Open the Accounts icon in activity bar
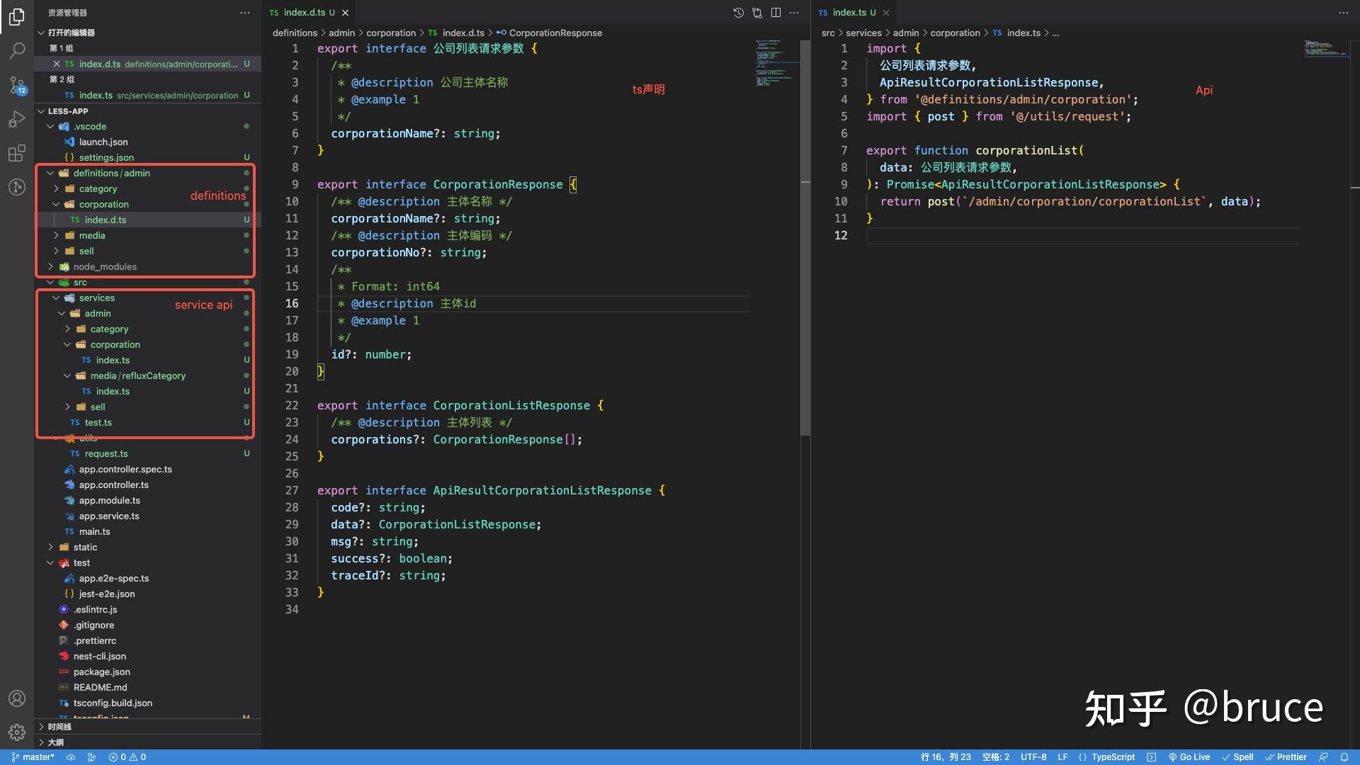1360x765 pixels. pos(17,698)
